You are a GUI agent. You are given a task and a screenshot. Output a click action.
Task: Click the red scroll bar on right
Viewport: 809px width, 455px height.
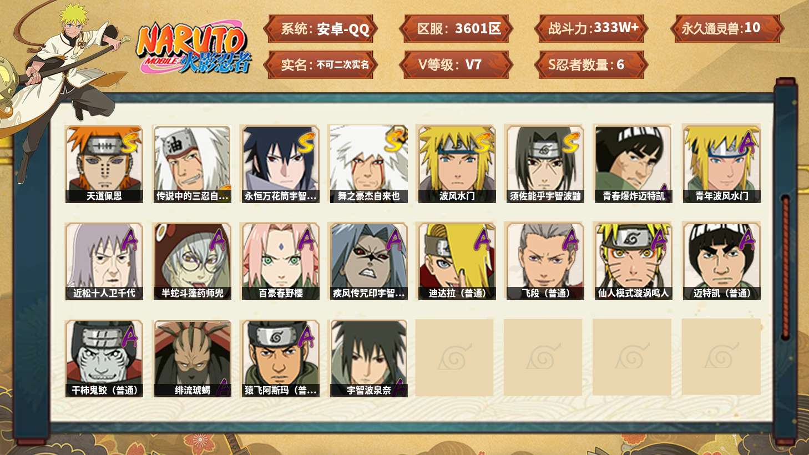coord(785,266)
